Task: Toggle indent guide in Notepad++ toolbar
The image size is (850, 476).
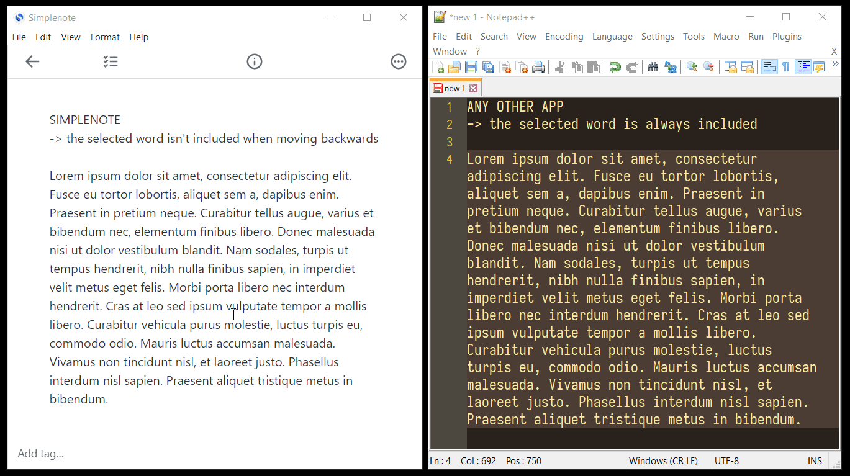Action: [803, 67]
